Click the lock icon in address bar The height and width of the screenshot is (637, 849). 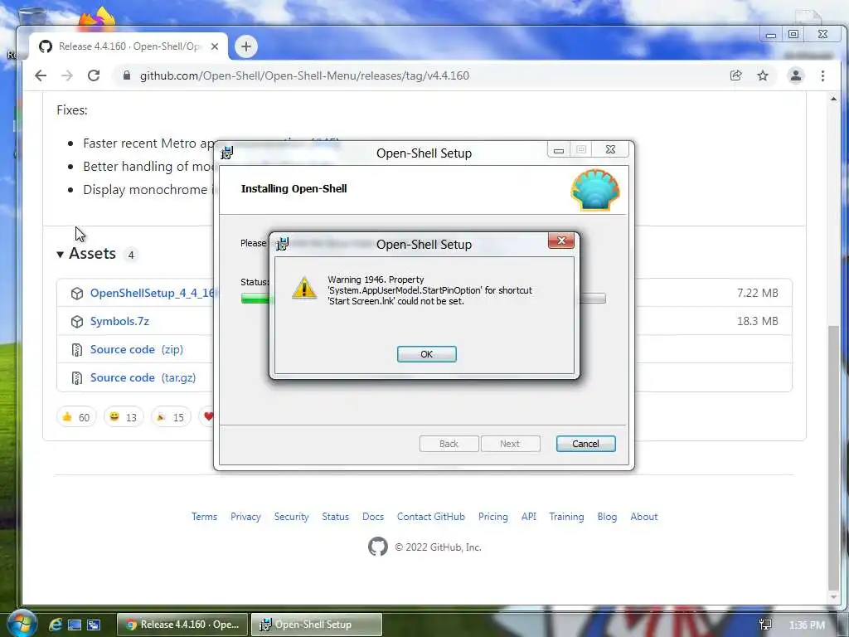pyautogui.click(x=127, y=75)
